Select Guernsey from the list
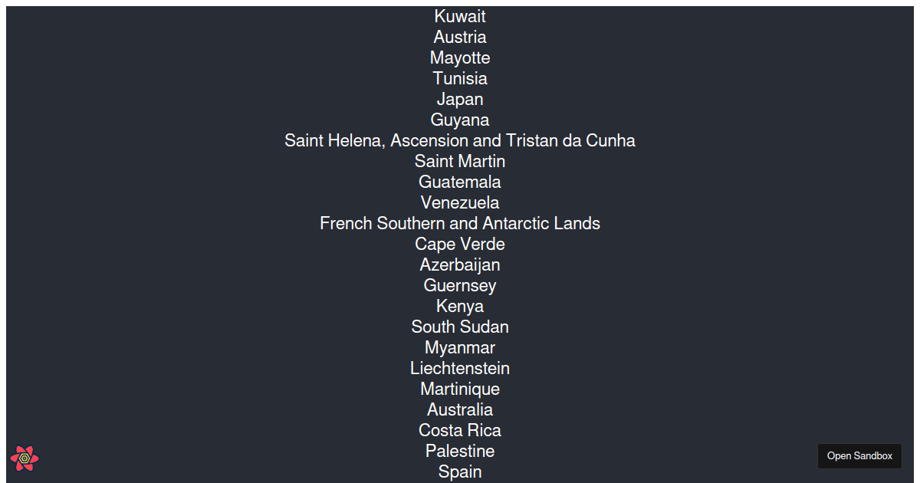The width and height of the screenshot is (920, 483). coord(460,285)
